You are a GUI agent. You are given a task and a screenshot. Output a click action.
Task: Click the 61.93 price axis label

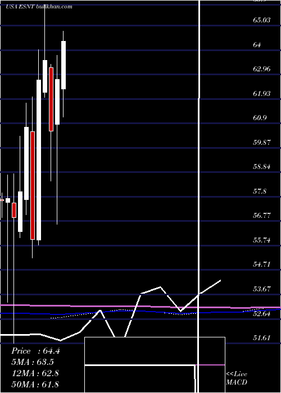click(x=262, y=94)
